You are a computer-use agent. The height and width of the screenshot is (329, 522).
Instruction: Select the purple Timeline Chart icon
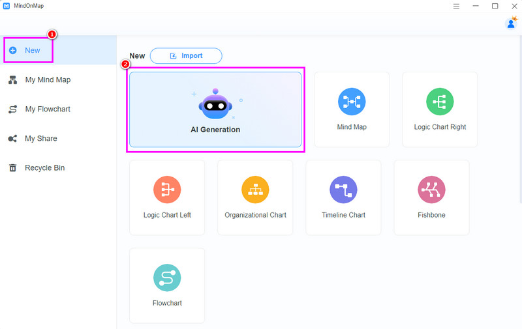tap(343, 190)
